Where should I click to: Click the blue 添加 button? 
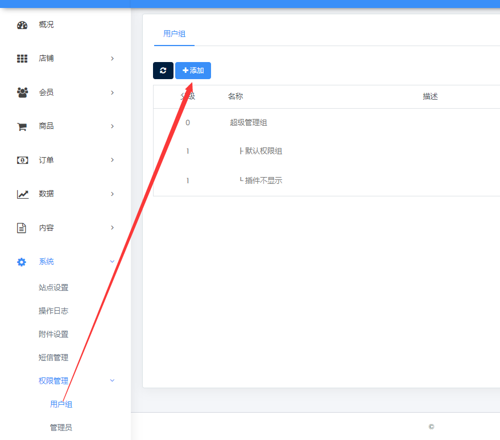point(193,71)
